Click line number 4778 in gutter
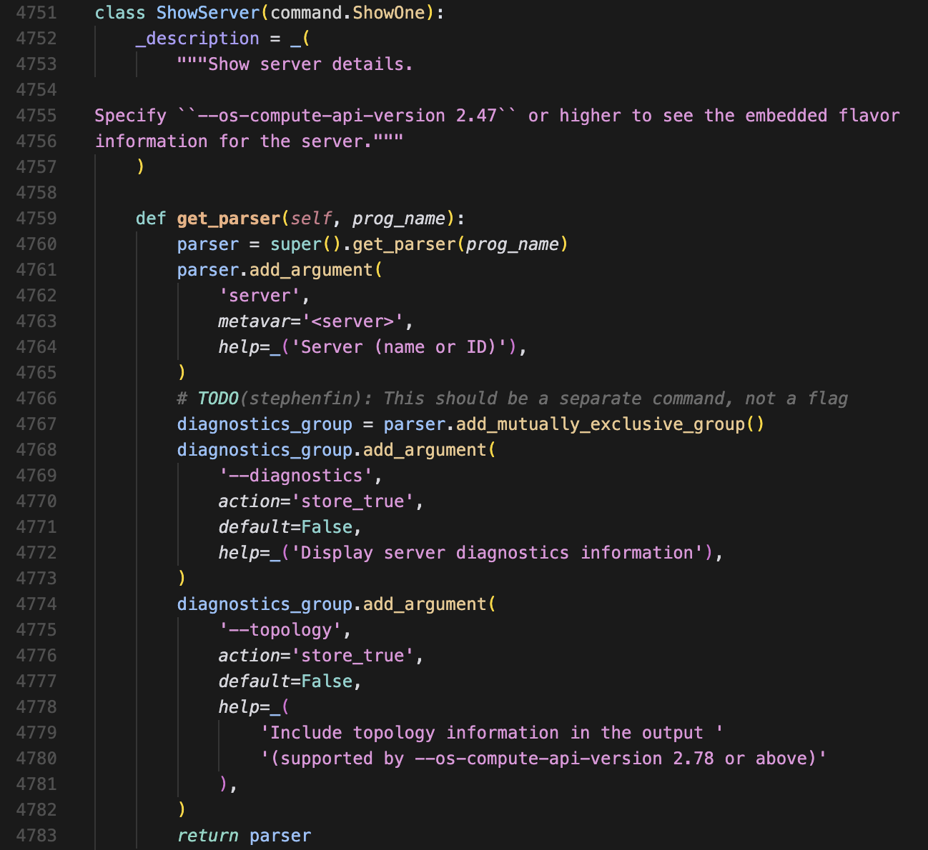 point(36,707)
